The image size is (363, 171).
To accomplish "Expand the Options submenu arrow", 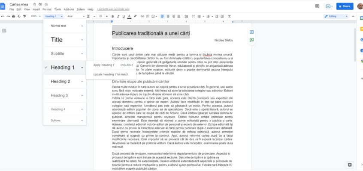I will [82, 121].
